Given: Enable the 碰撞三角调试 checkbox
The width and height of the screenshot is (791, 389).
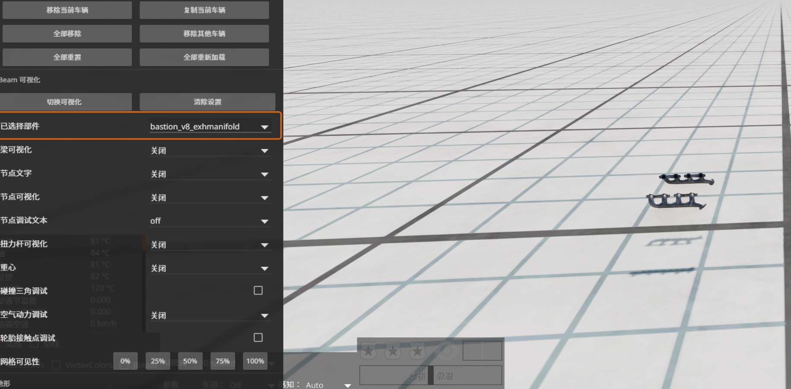Looking at the screenshot, I should pyautogui.click(x=258, y=291).
